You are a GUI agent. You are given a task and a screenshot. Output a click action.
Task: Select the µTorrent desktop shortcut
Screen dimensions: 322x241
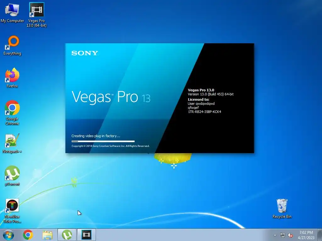12,176
